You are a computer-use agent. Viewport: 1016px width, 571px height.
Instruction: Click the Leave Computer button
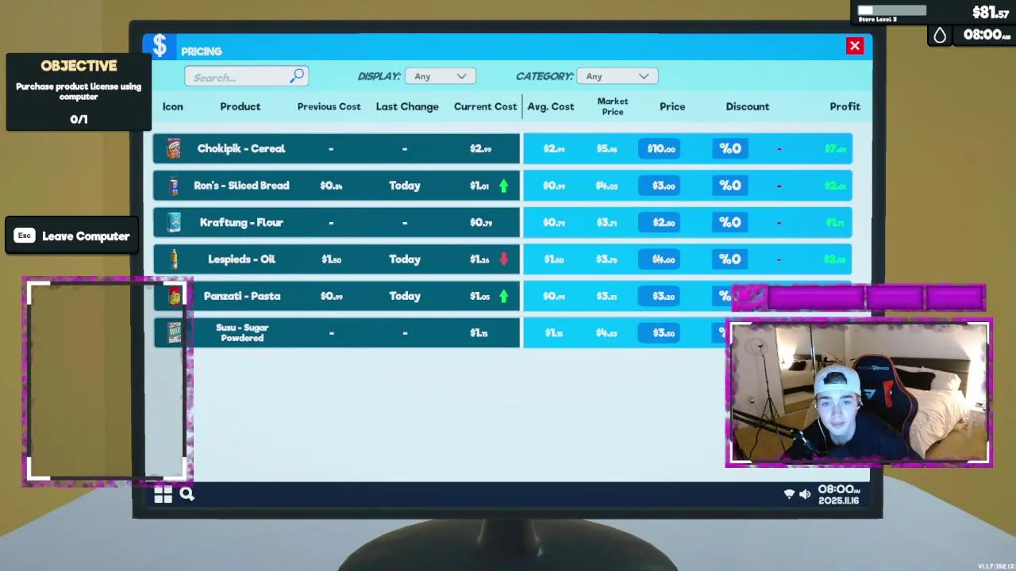pyautogui.click(x=73, y=236)
